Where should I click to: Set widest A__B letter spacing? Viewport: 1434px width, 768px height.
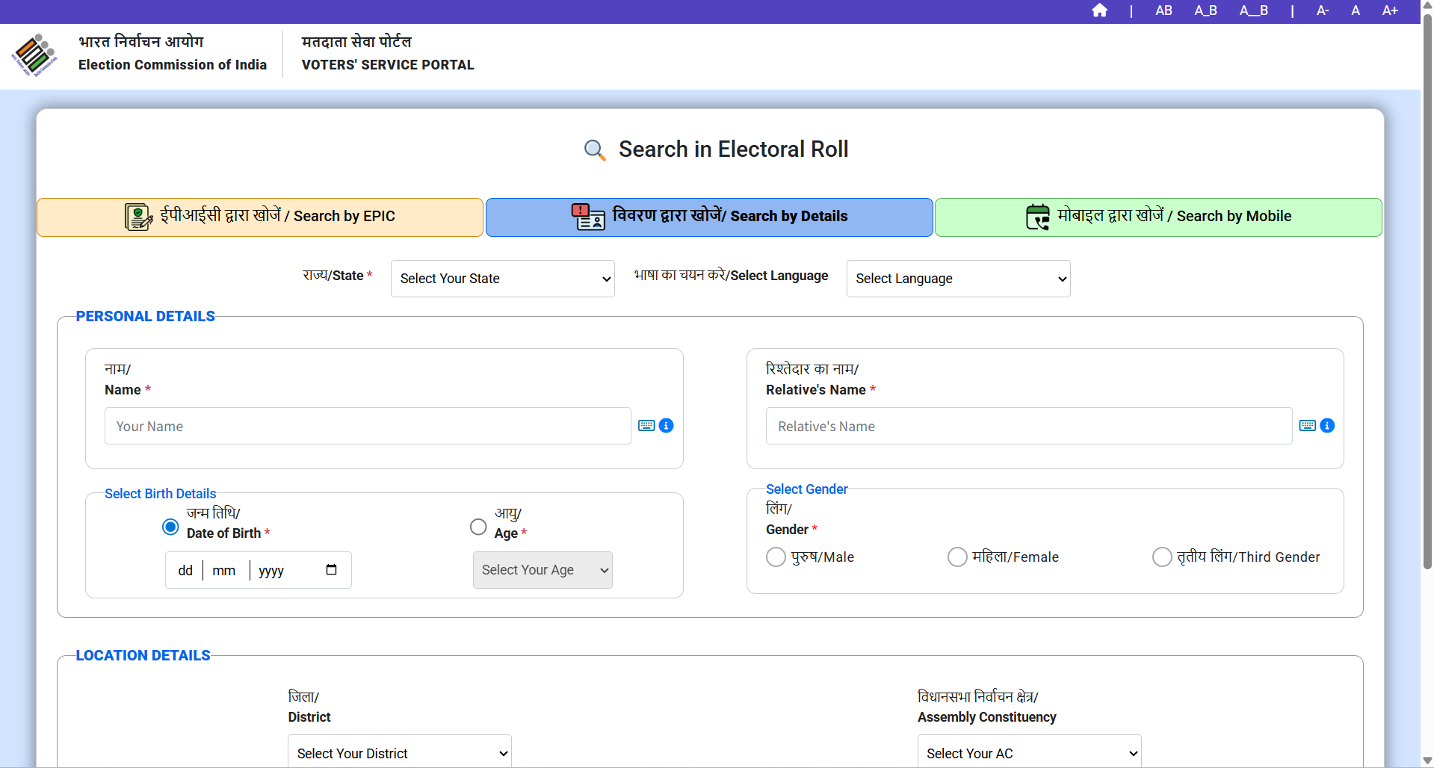coord(1253,10)
